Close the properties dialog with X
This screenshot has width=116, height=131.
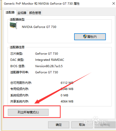tap(114, 4)
